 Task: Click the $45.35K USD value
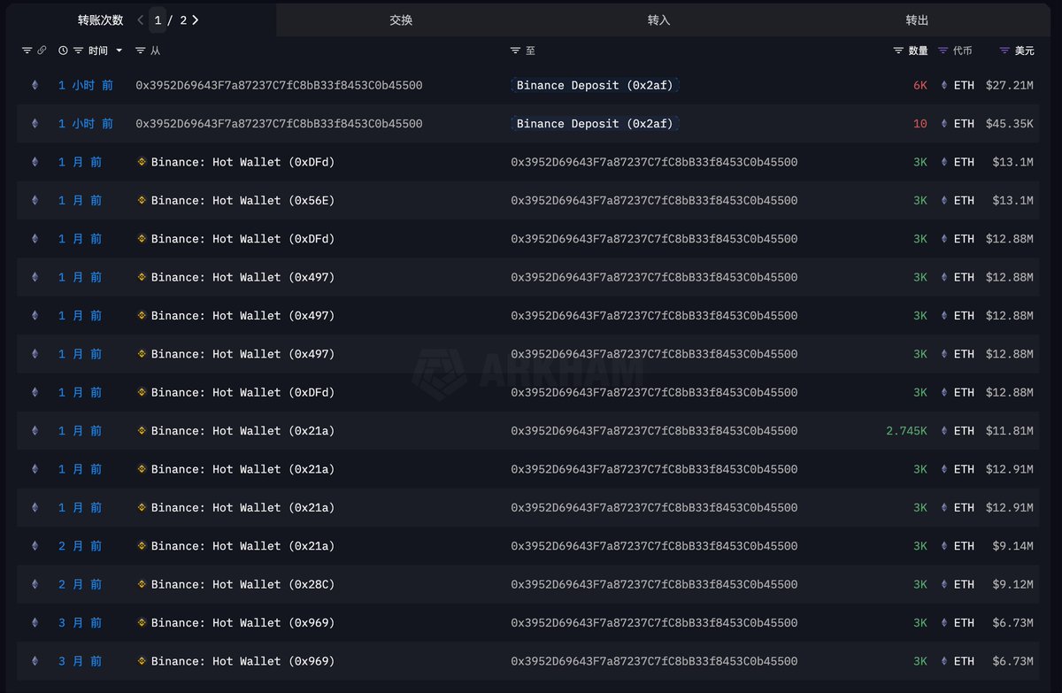[1010, 124]
